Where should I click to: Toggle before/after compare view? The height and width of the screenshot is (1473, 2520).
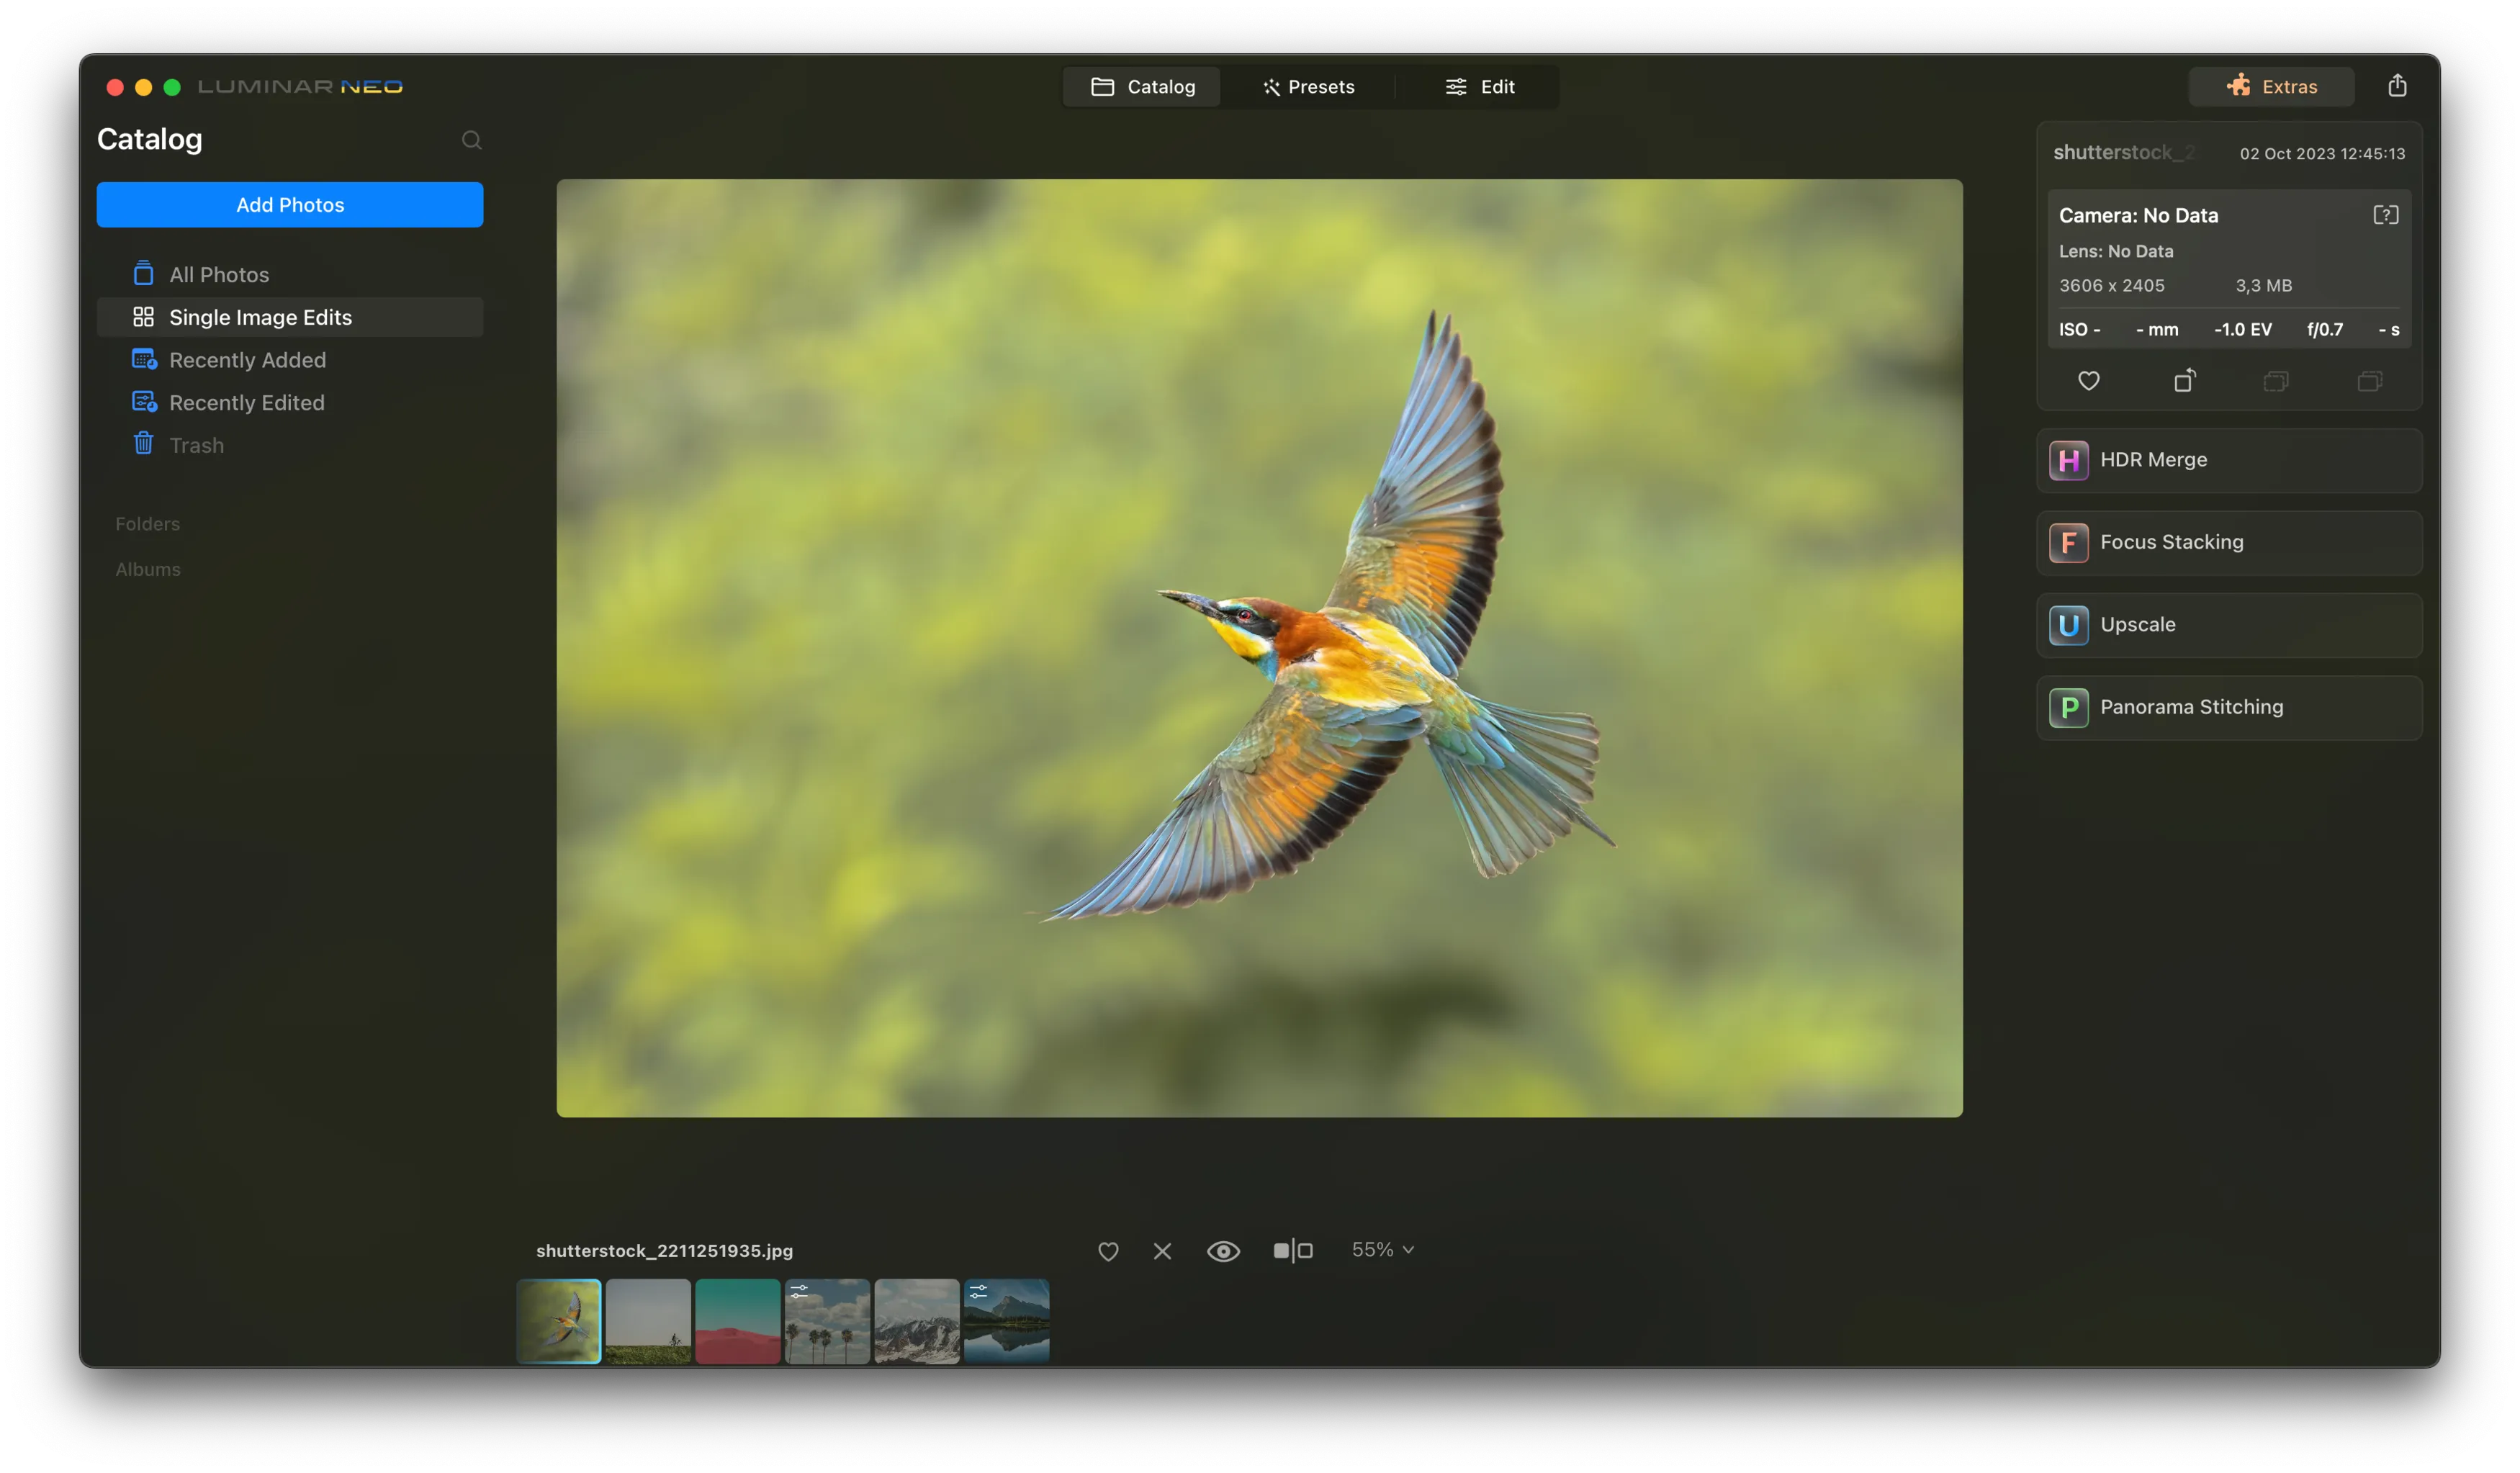click(1292, 1251)
